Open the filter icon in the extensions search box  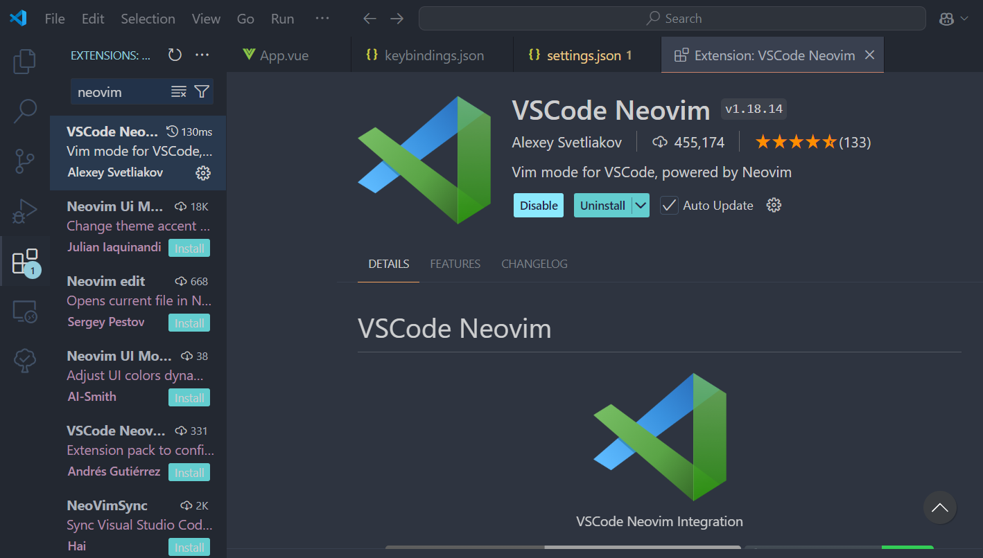coord(202,91)
